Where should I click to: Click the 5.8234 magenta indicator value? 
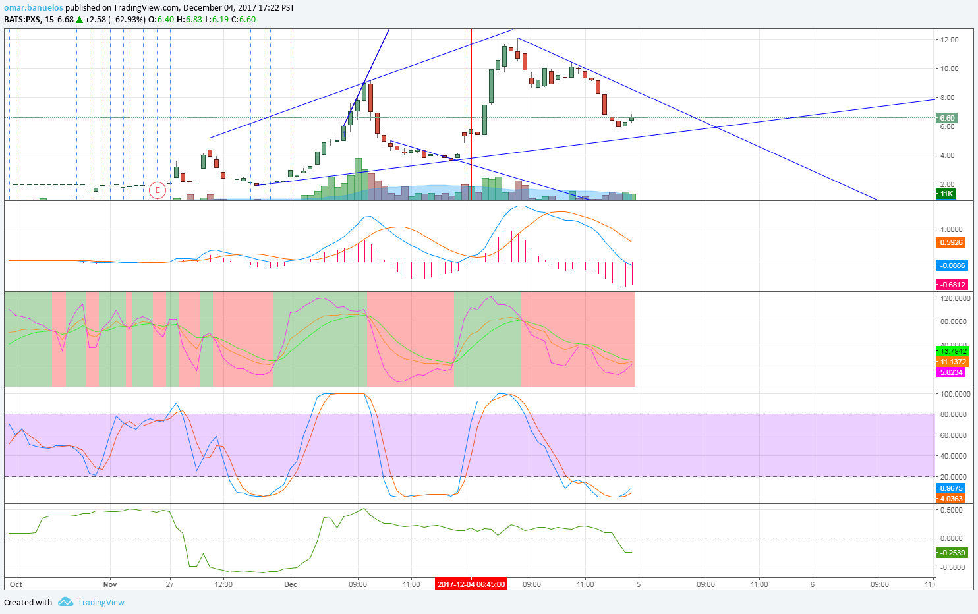pyautogui.click(x=950, y=372)
